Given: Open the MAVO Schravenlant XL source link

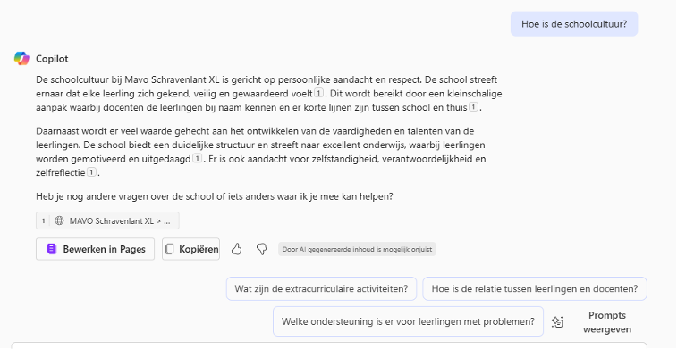Looking at the screenshot, I should 107,221.
